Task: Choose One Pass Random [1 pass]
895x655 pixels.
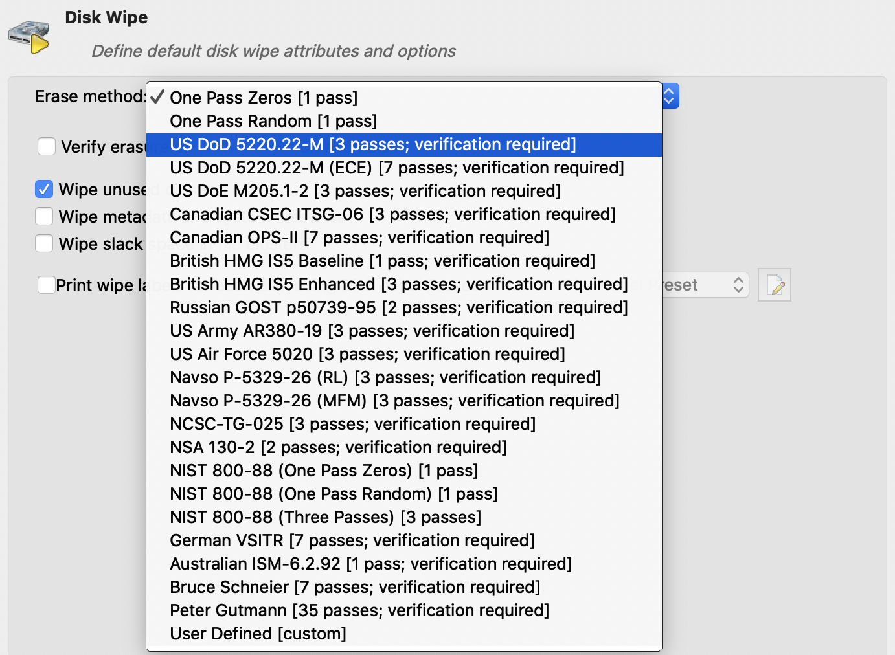Action: 273,121
